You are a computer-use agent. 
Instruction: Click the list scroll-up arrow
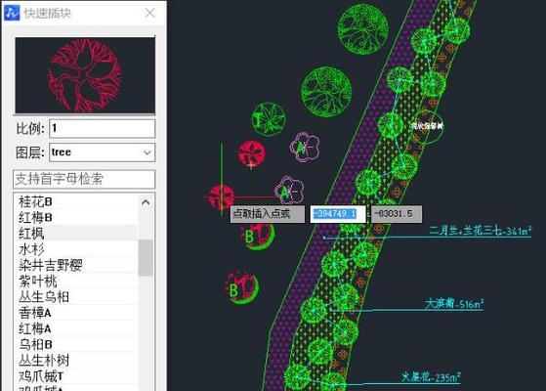click(146, 202)
